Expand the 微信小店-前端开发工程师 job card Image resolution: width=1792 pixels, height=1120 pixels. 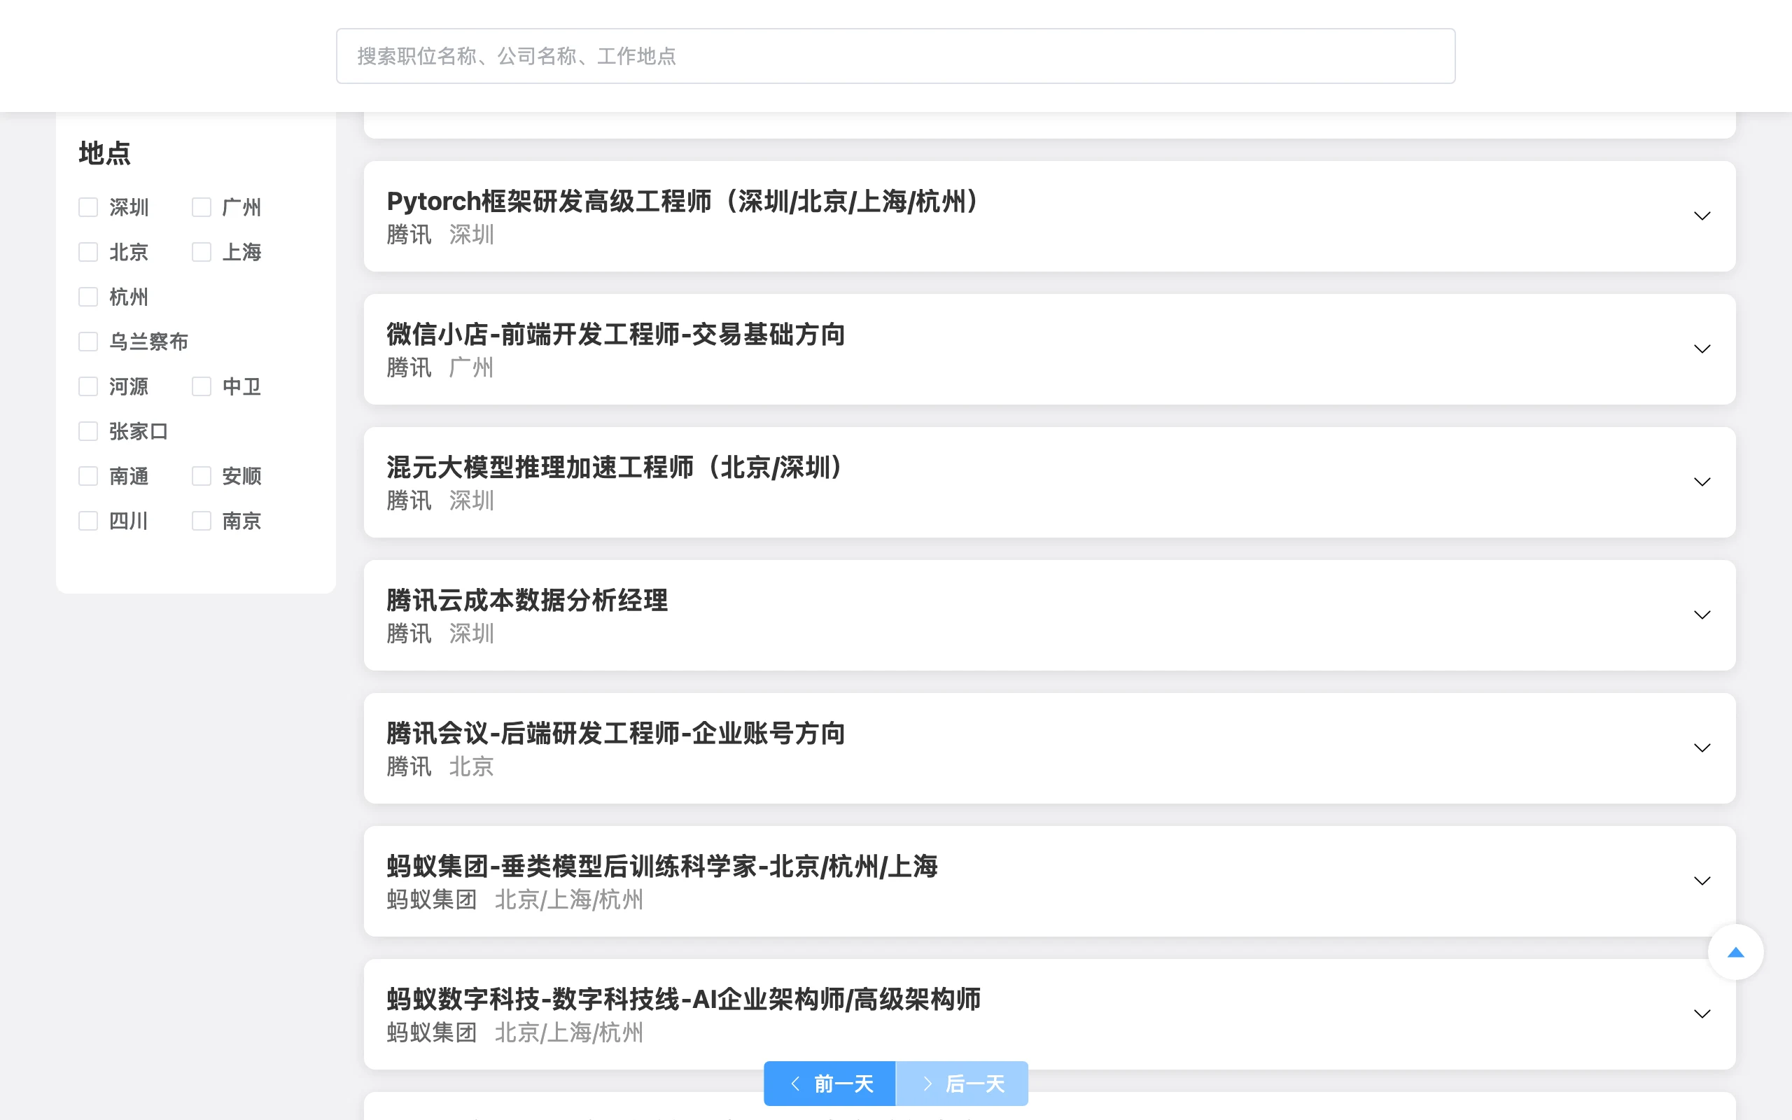click(x=1702, y=349)
